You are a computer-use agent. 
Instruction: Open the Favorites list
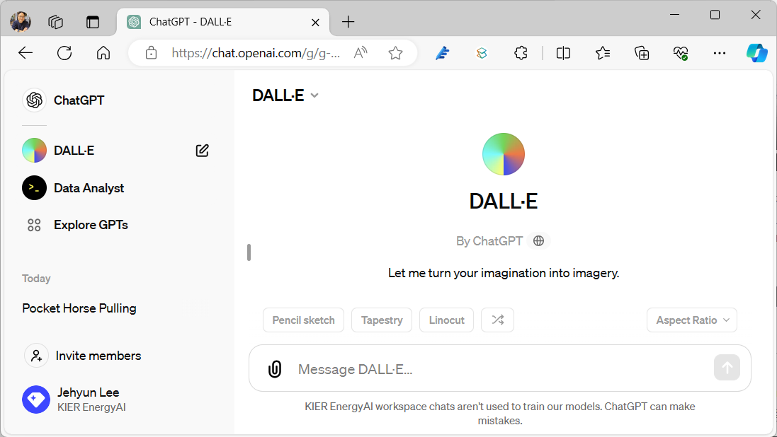click(x=603, y=53)
